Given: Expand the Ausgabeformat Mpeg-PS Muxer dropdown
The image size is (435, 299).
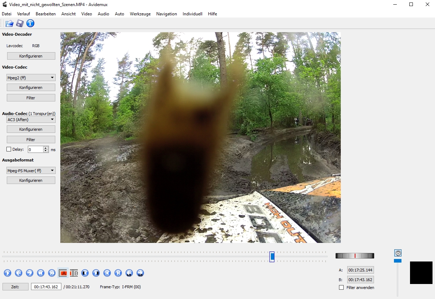Looking at the screenshot, I should pos(31,171).
